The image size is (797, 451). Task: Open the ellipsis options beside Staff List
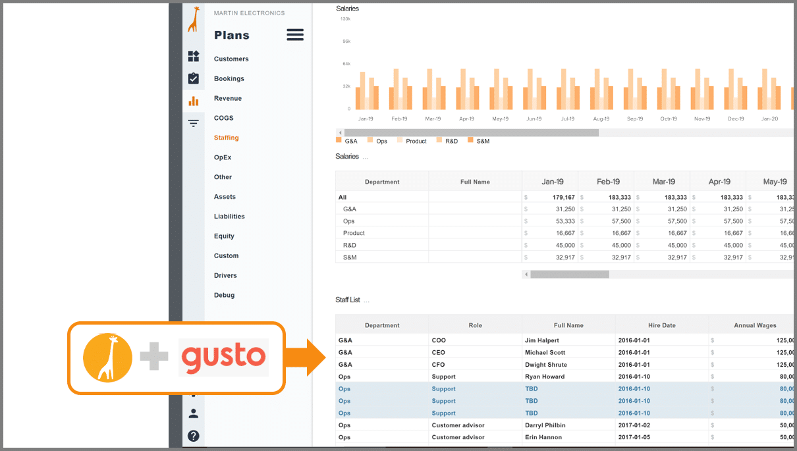pyautogui.click(x=366, y=301)
